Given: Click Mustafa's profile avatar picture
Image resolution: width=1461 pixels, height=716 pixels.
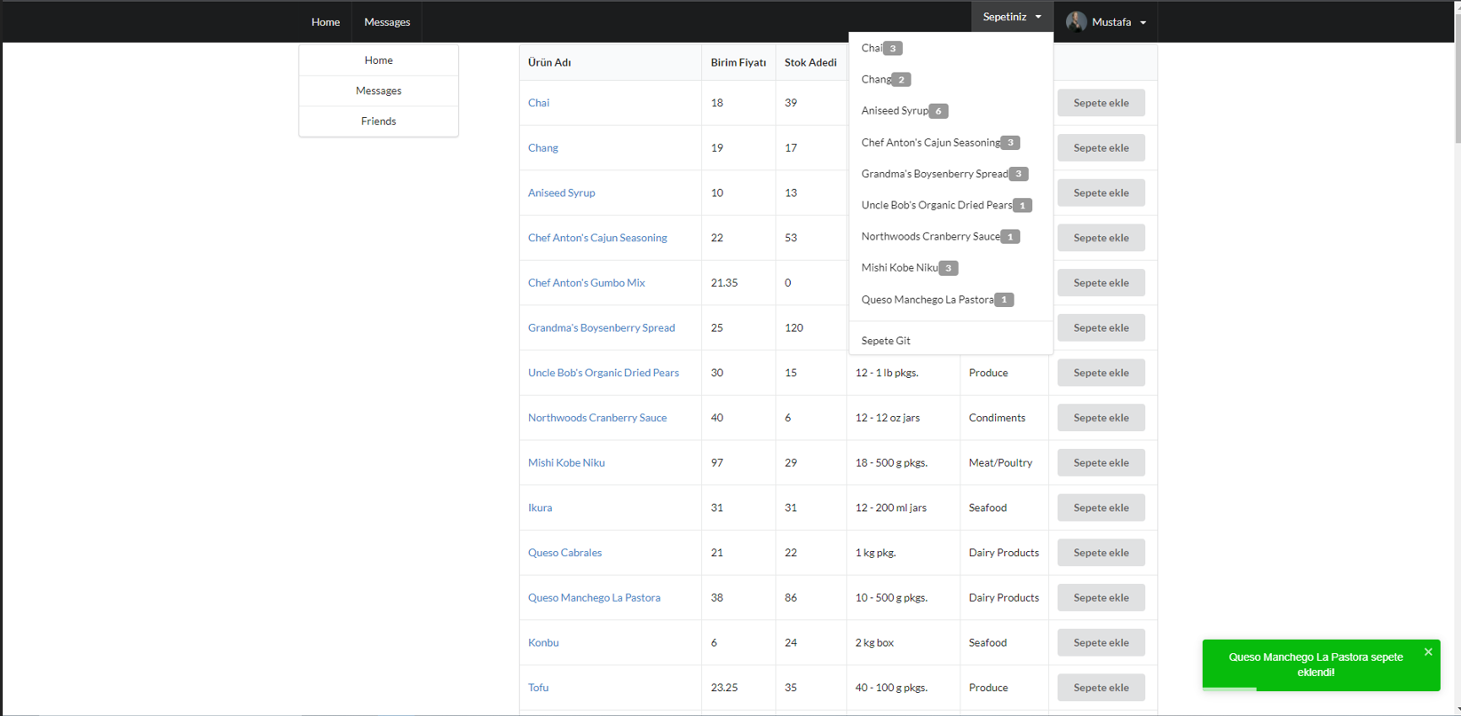Looking at the screenshot, I should pyautogui.click(x=1077, y=22).
